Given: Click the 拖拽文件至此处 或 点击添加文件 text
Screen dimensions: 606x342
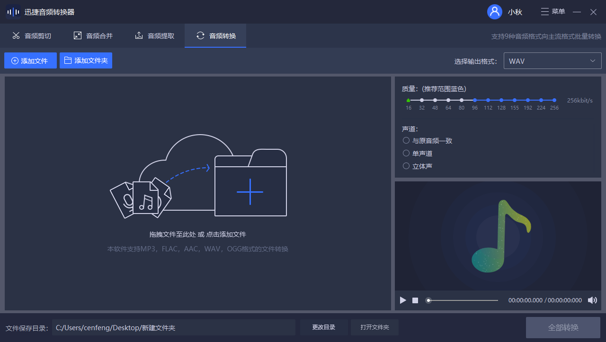Looking at the screenshot, I should tap(198, 234).
